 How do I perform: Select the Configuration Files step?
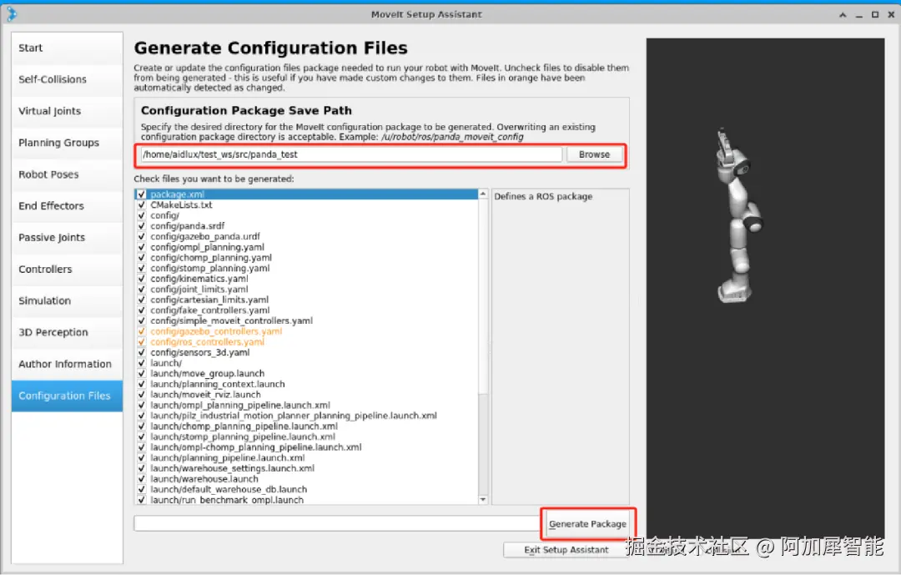(68, 396)
